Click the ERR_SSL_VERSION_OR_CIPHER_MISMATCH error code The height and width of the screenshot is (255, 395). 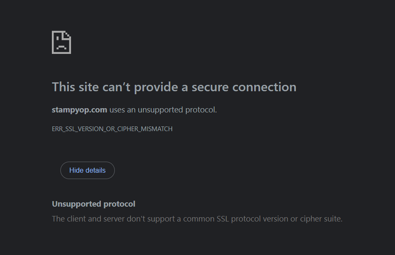pyautogui.click(x=112, y=129)
